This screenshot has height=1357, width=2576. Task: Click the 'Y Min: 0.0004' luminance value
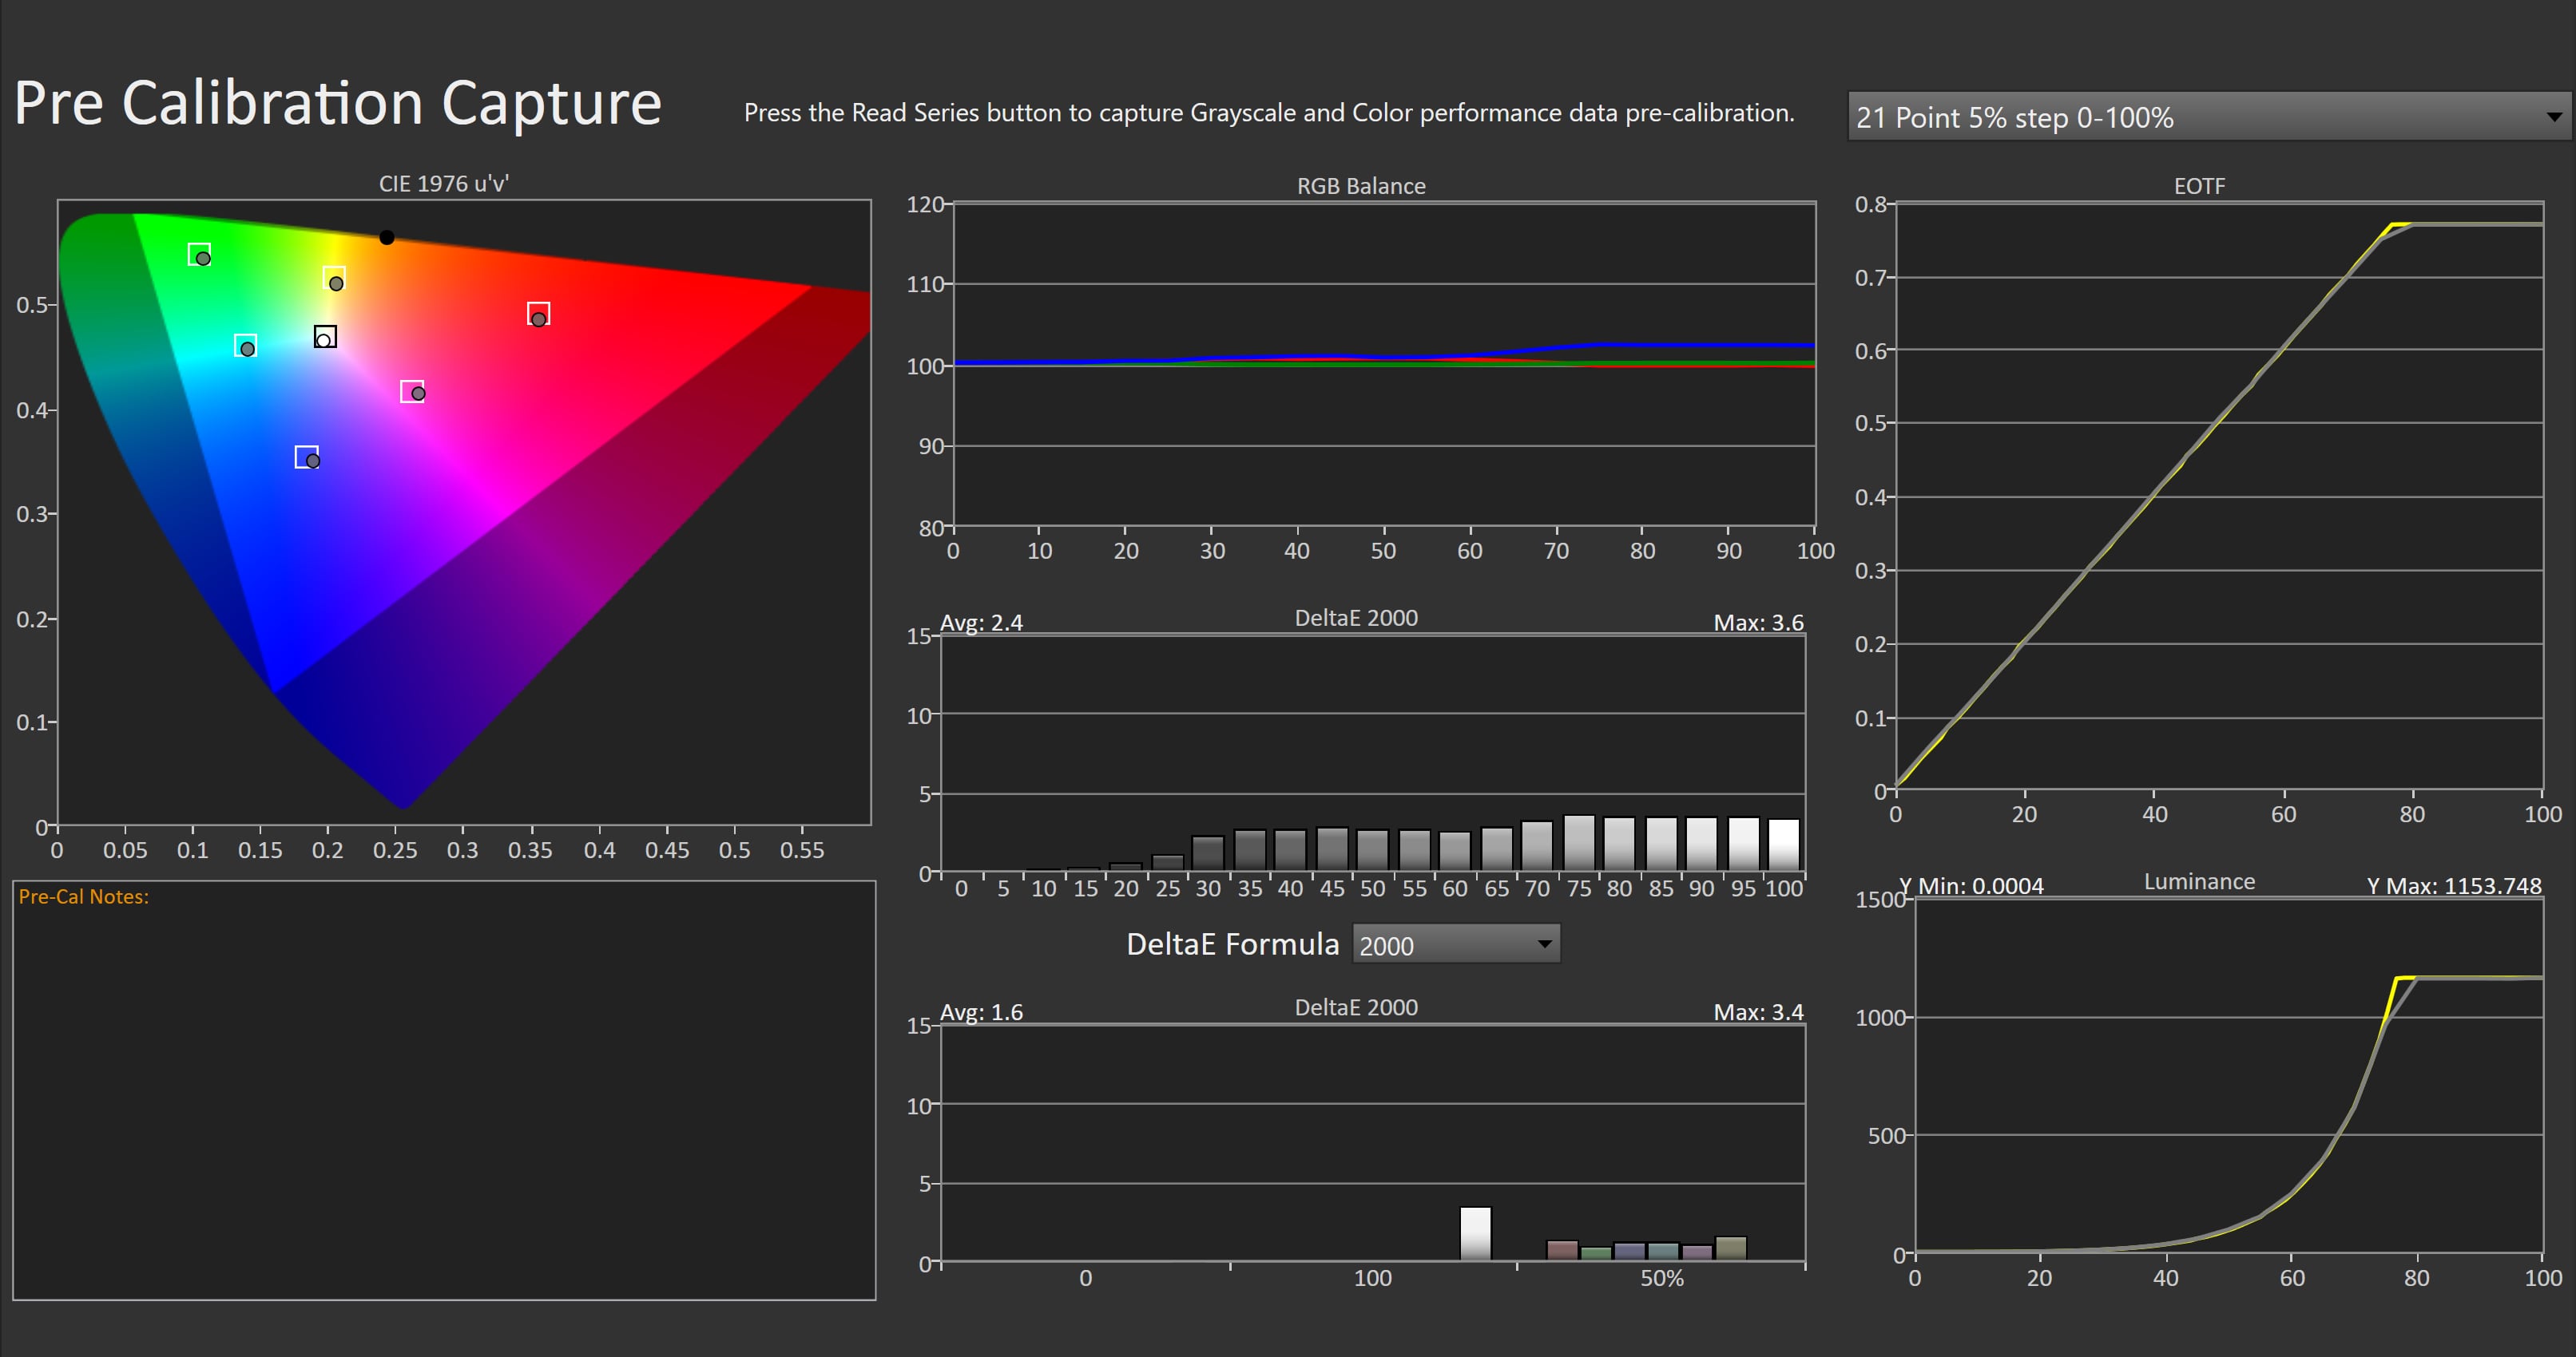[1971, 886]
